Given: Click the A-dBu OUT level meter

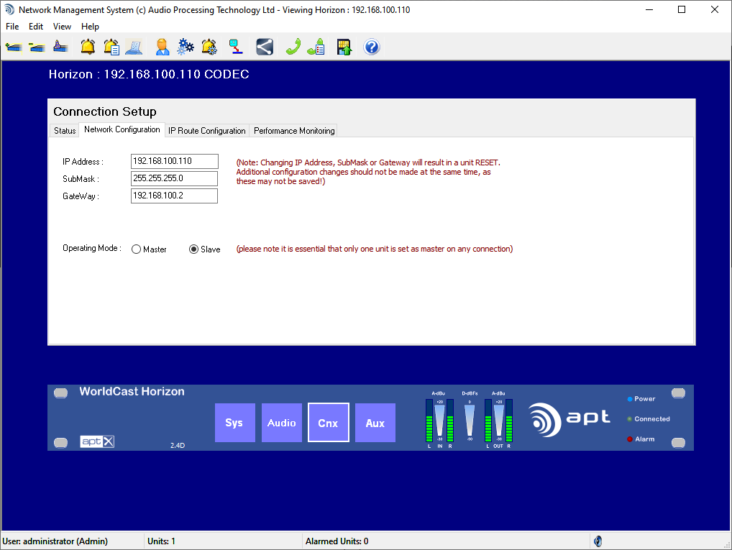Looking at the screenshot, I should [498, 420].
